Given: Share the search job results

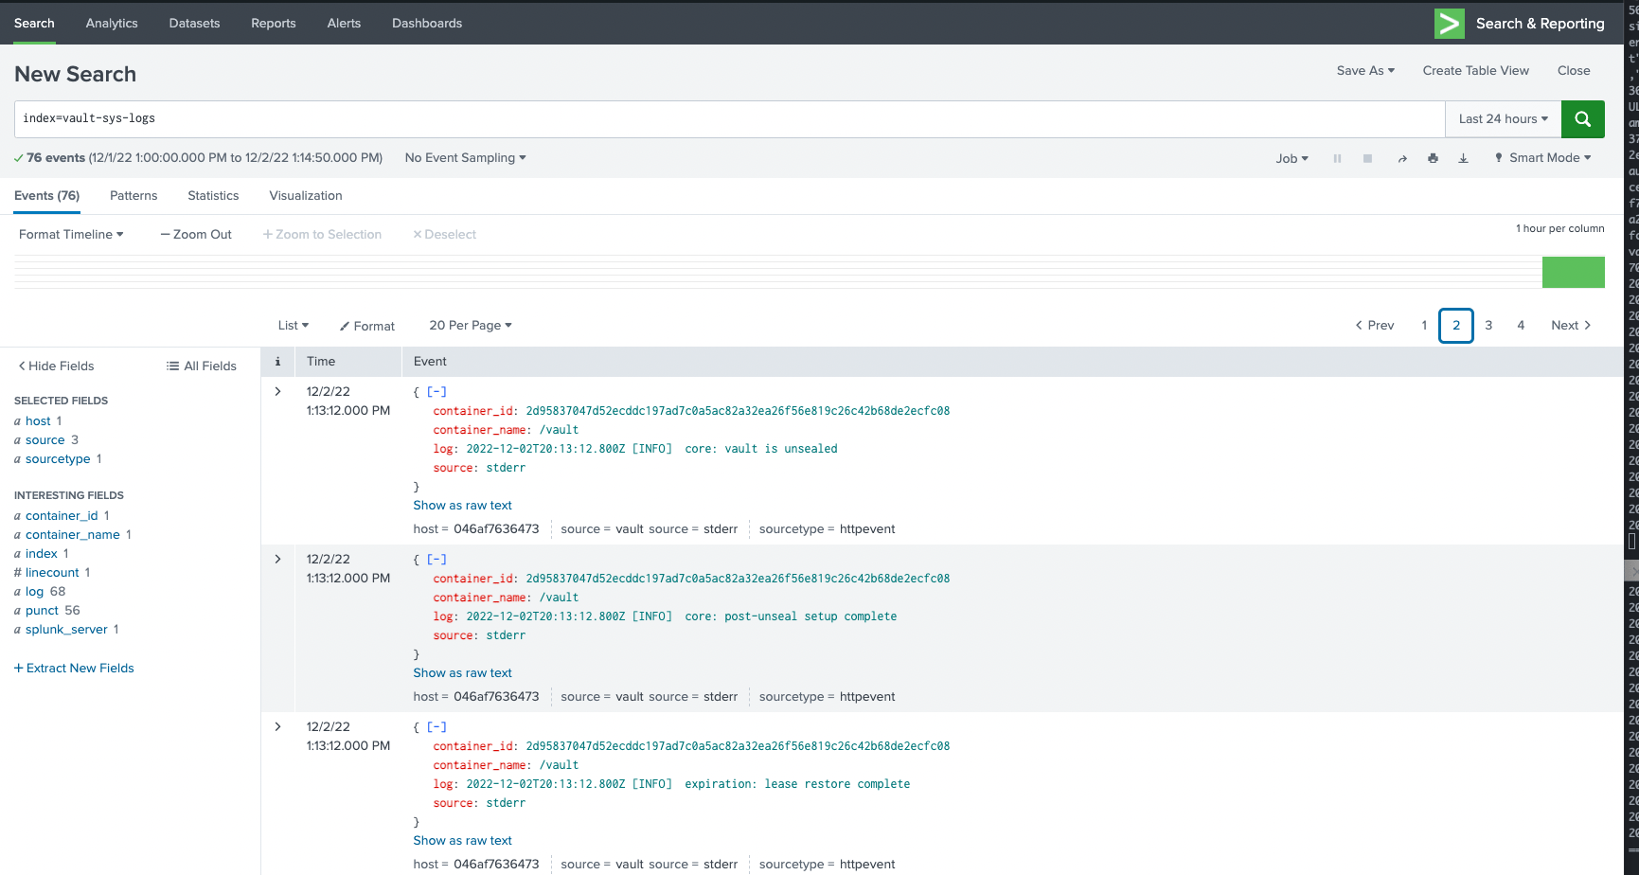Looking at the screenshot, I should 1401,158.
